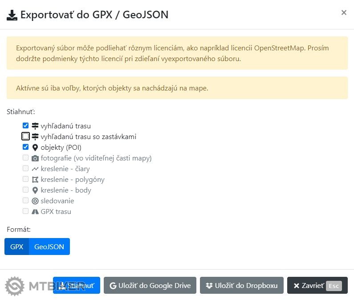
Task: Click the objekty (POI) label text
Action: (61, 148)
